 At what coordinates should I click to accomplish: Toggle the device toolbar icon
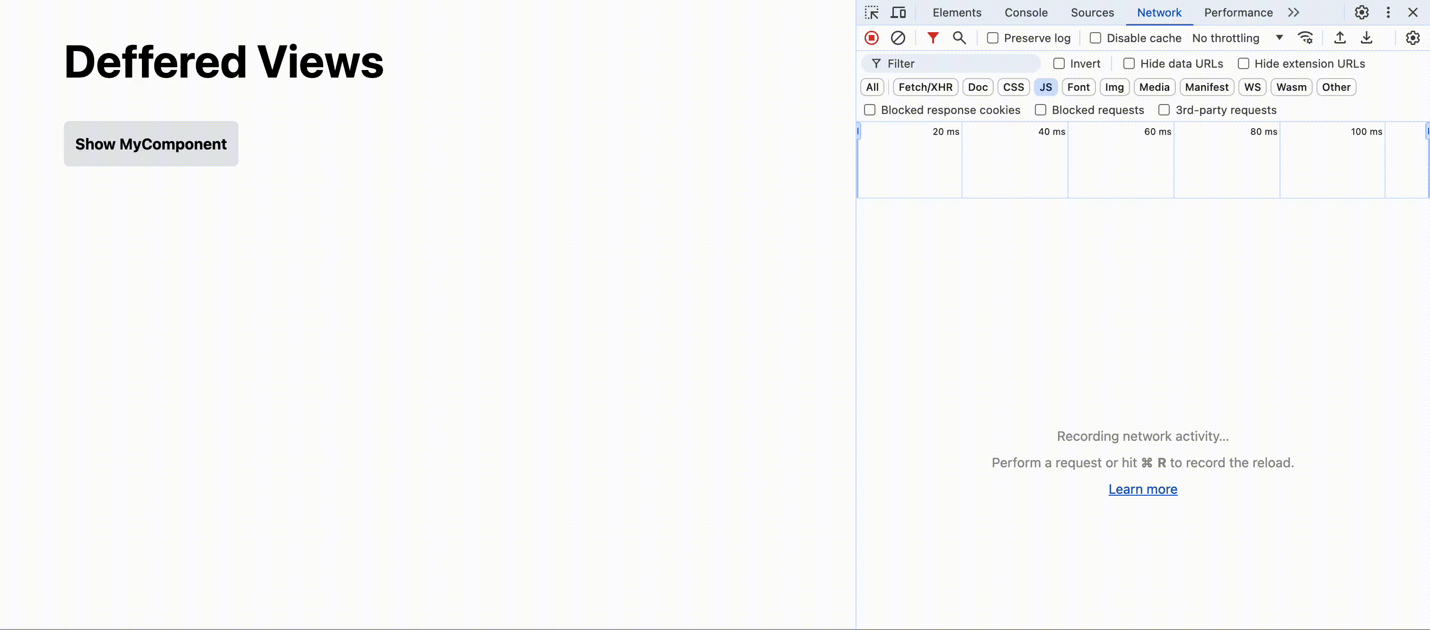[898, 12]
